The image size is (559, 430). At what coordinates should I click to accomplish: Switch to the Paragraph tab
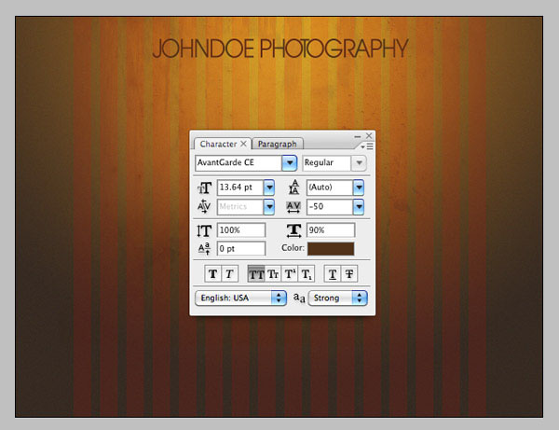click(x=277, y=144)
